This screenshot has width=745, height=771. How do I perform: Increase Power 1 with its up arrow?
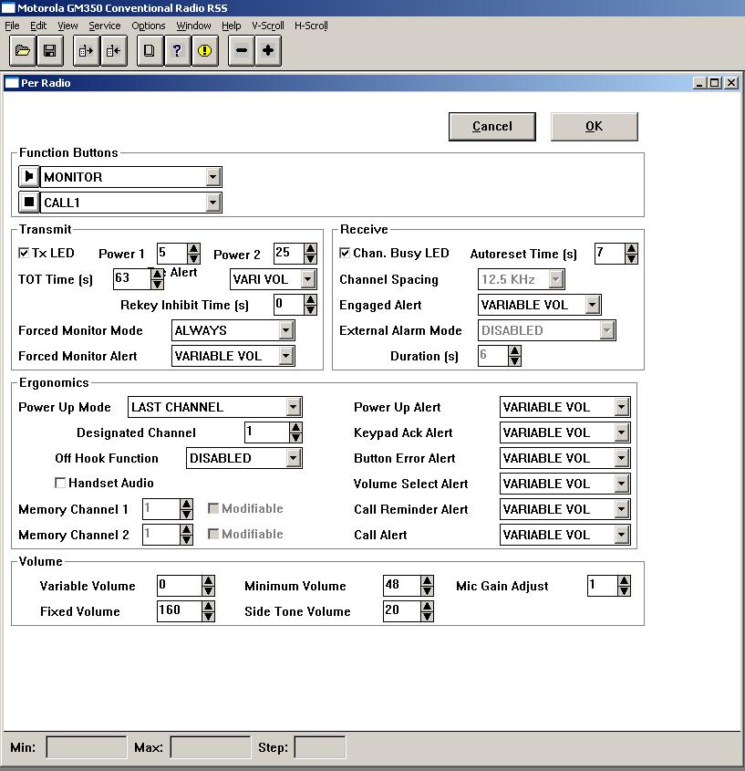[193, 248]
